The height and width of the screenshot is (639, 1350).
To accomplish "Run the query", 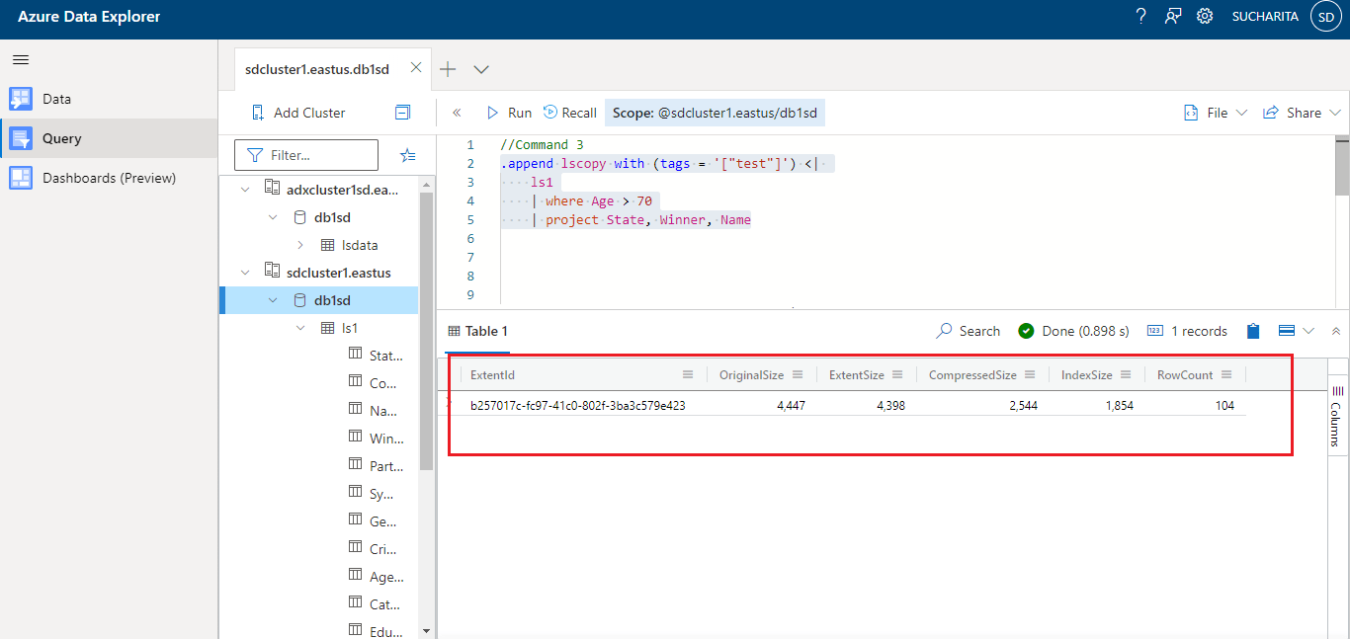I will (509, 113).
